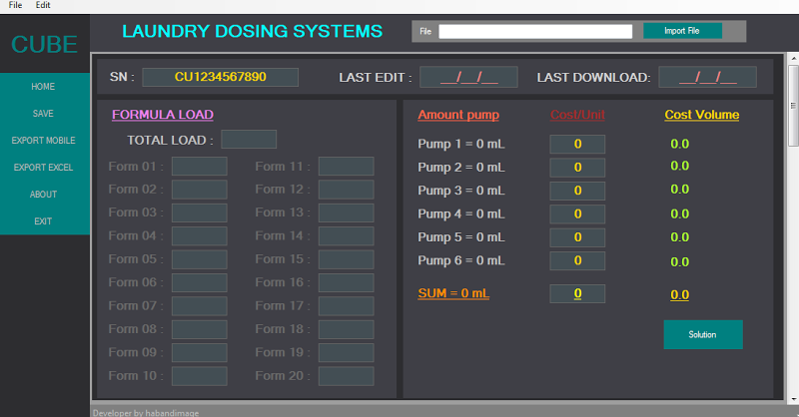Click the SUM Cost/Unit total field
The width and height of the screenshot is (799, 417).
coord(577,293)
